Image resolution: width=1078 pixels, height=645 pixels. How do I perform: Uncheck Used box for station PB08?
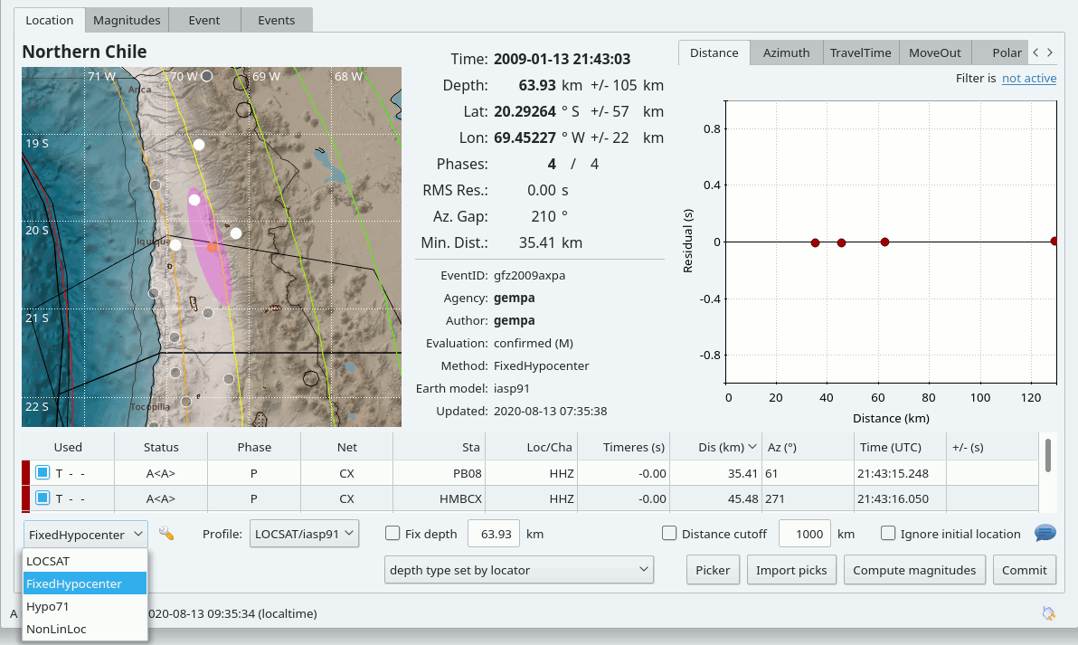click(x=43, y=472)
